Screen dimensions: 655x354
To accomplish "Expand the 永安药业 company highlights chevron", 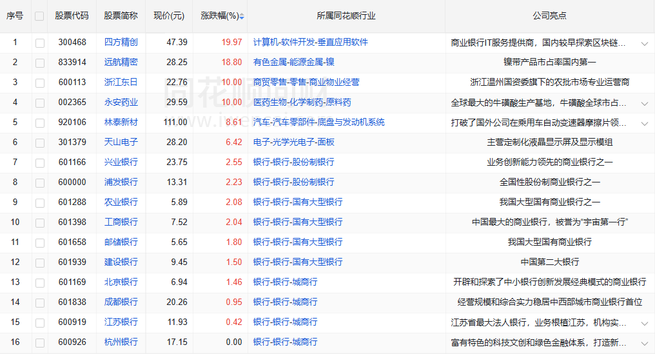I will [x=644, y=103].
